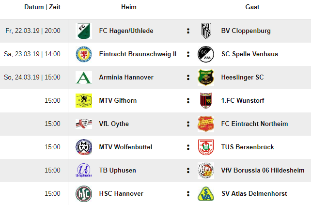Click the SV Atlas Delmenhorst SVA logo

pos(206,193)
